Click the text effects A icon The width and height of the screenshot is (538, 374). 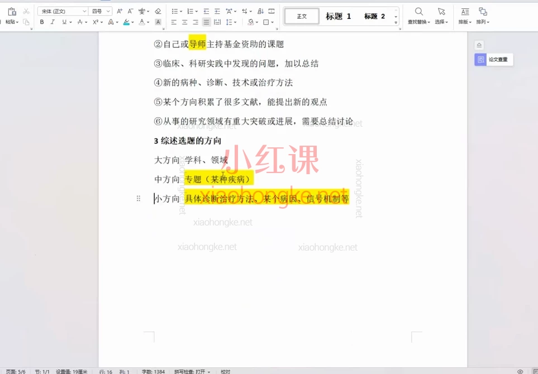pyautogui.click(x=111, y=22)
